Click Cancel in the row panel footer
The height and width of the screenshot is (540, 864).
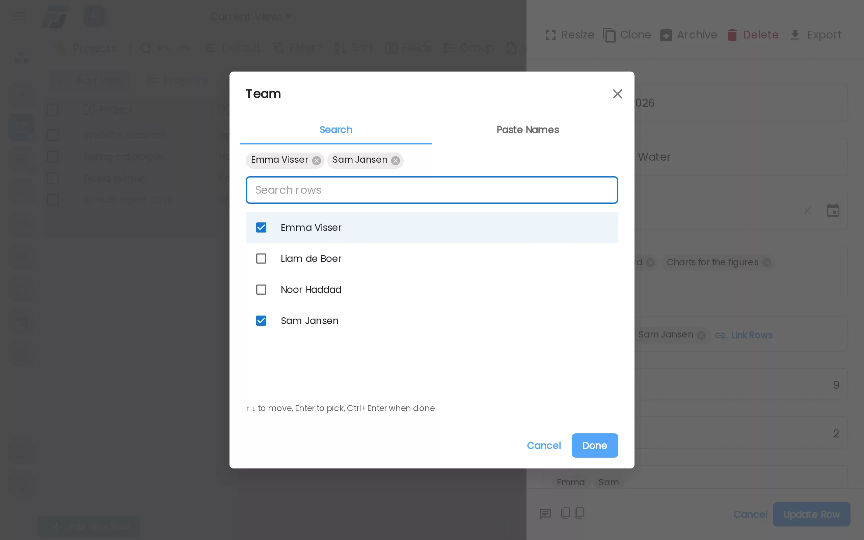point(750,514)
